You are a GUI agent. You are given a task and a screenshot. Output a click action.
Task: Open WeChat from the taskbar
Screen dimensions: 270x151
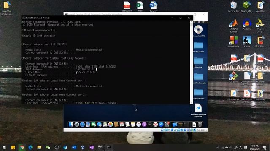(48, 147)
